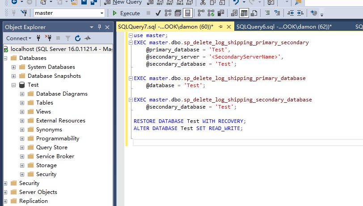Collapse the sp_delete_log_shipping_secondary_database code block
This screenshot has width=363, height=206.
131,100
